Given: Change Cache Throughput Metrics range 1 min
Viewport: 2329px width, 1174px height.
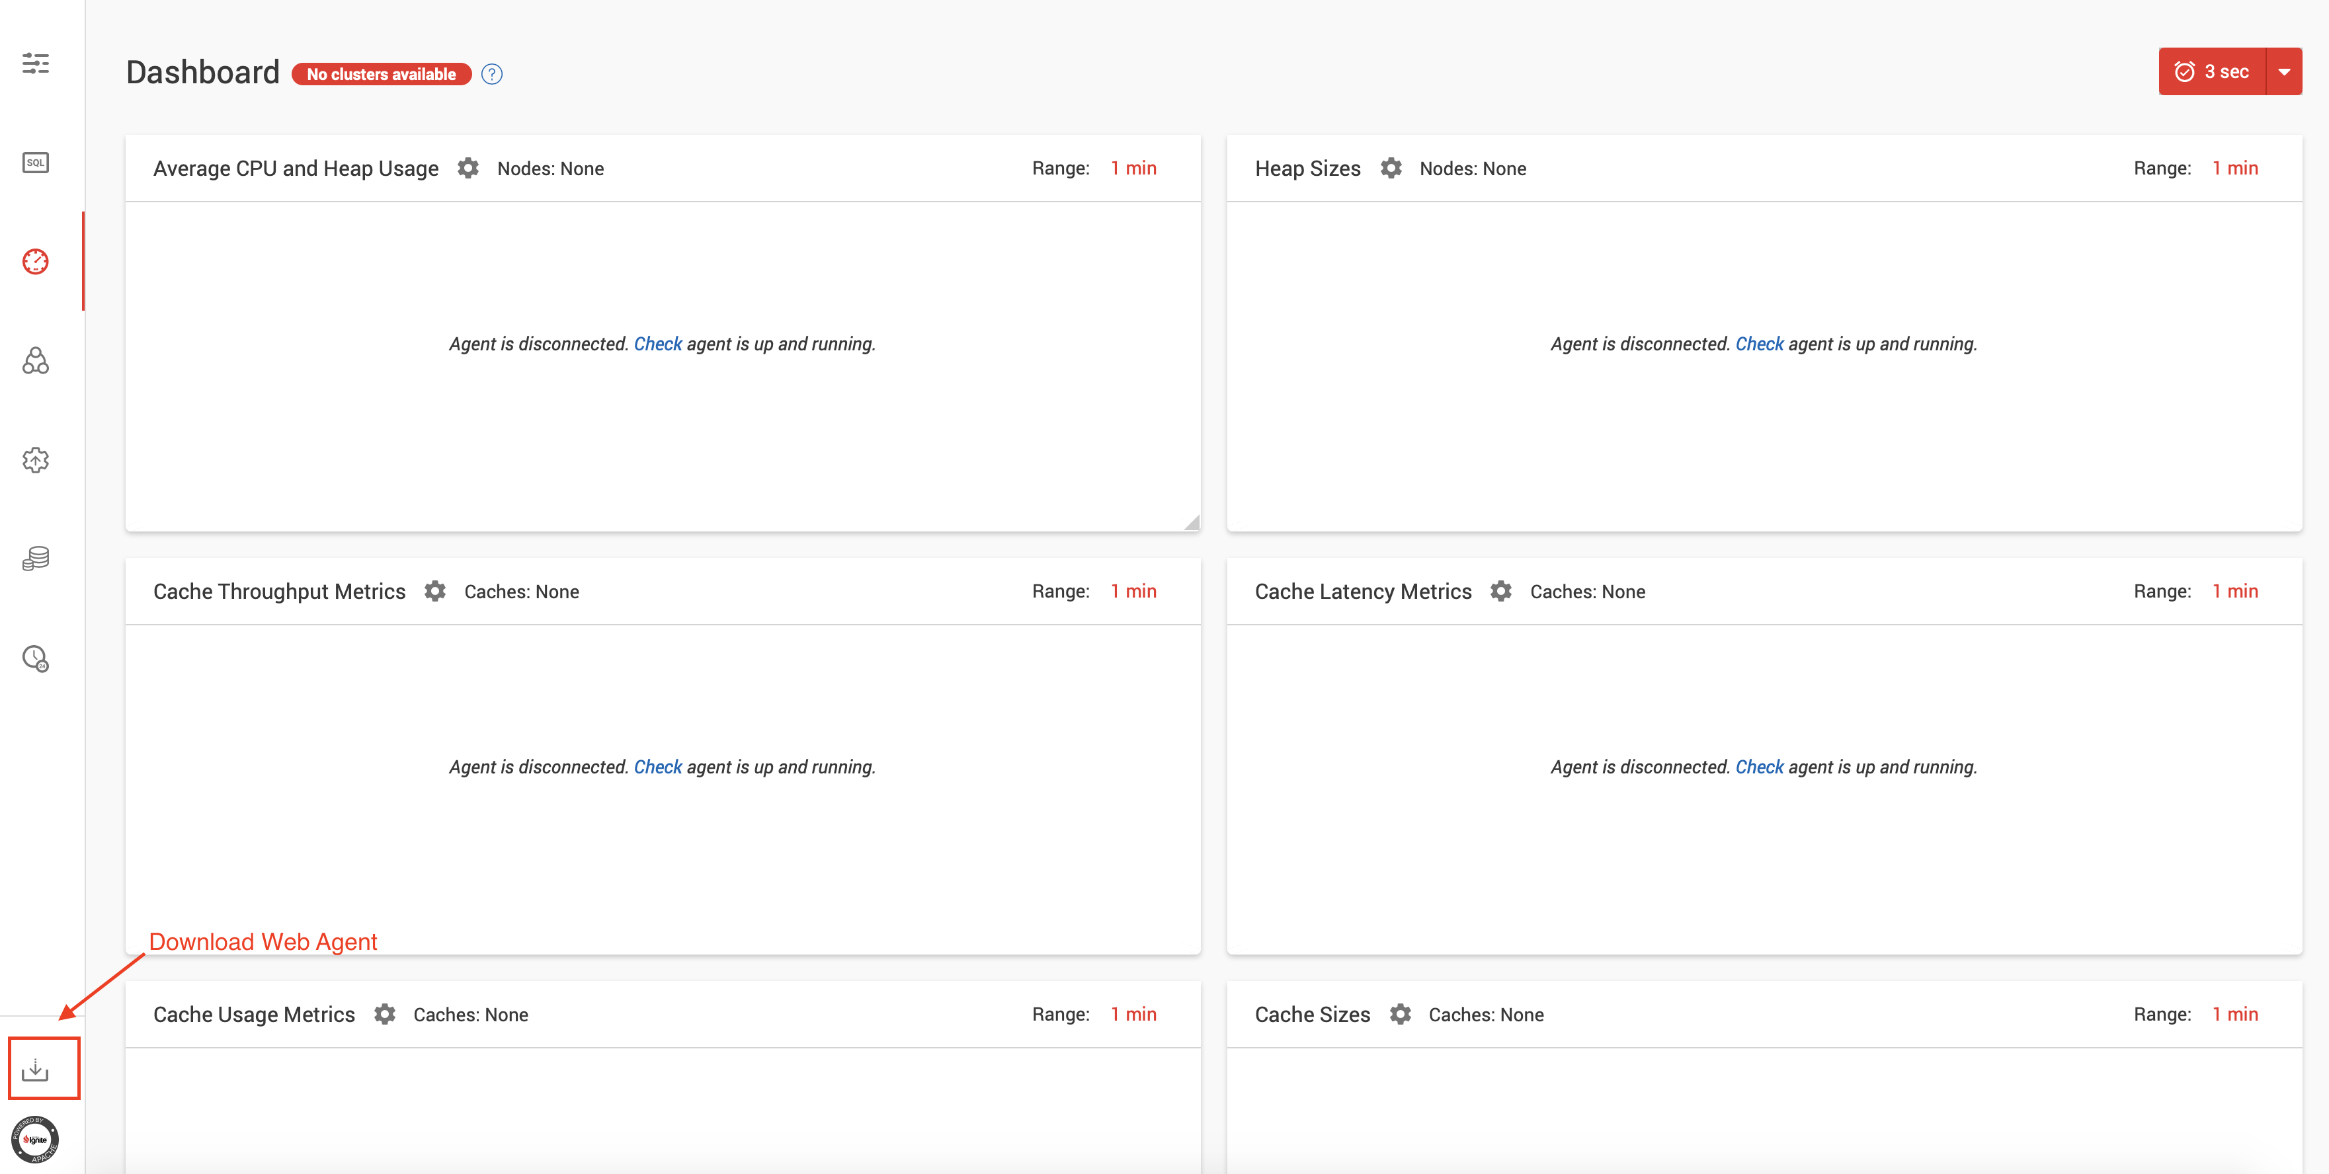Looking at the screenshot, I should point(1133,591).
